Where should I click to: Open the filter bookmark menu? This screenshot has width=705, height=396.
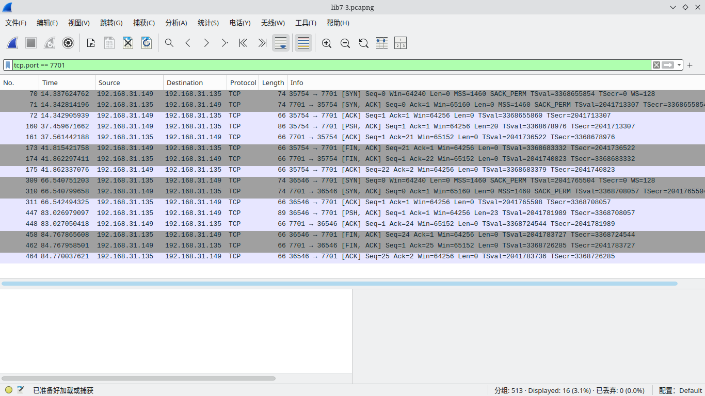[8, 65]
